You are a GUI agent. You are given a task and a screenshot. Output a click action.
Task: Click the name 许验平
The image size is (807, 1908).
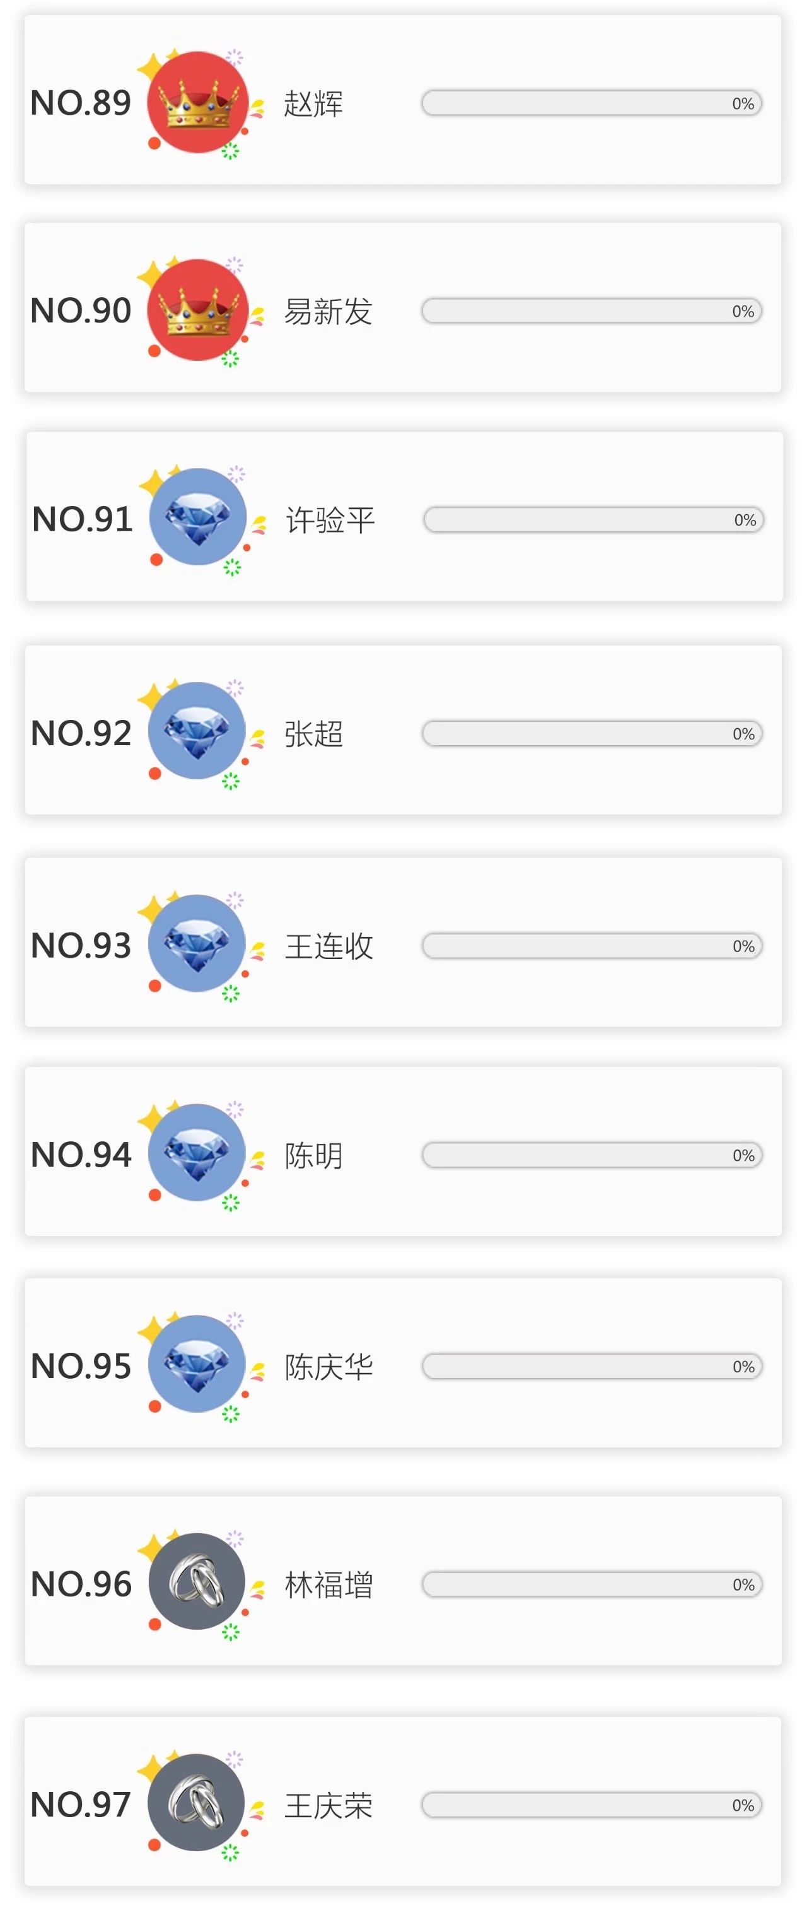pos(330,520)
